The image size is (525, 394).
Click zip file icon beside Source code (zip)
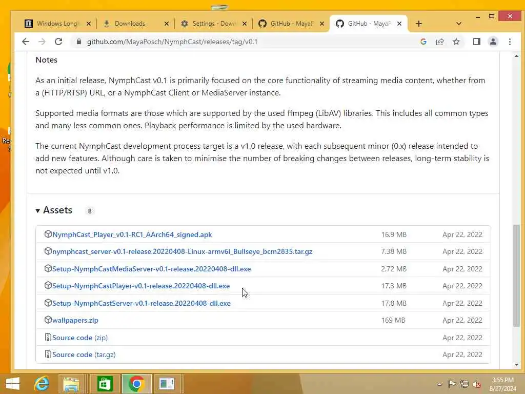click(x=48, y=337)
